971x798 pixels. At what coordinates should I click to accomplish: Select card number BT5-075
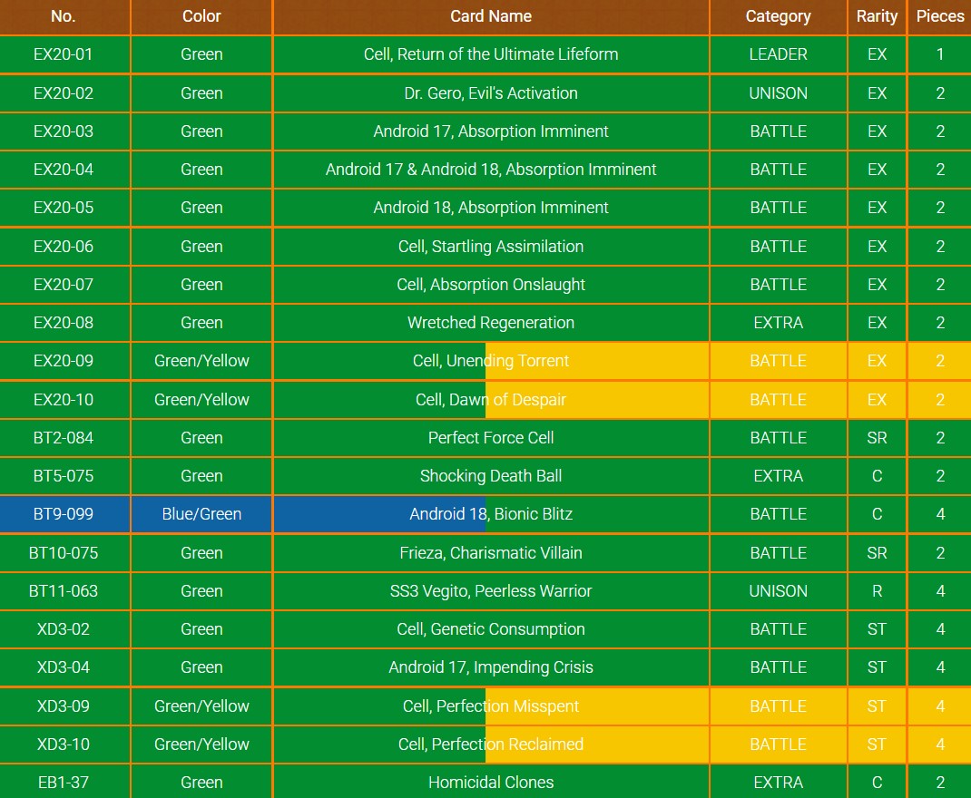pyautogui.click(x=64, y=476)
